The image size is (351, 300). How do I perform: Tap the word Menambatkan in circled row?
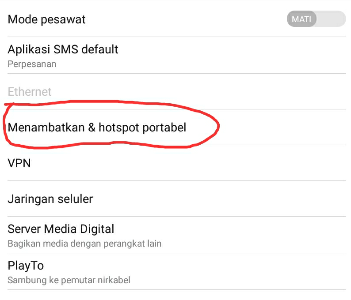click(x=46, y=127)
